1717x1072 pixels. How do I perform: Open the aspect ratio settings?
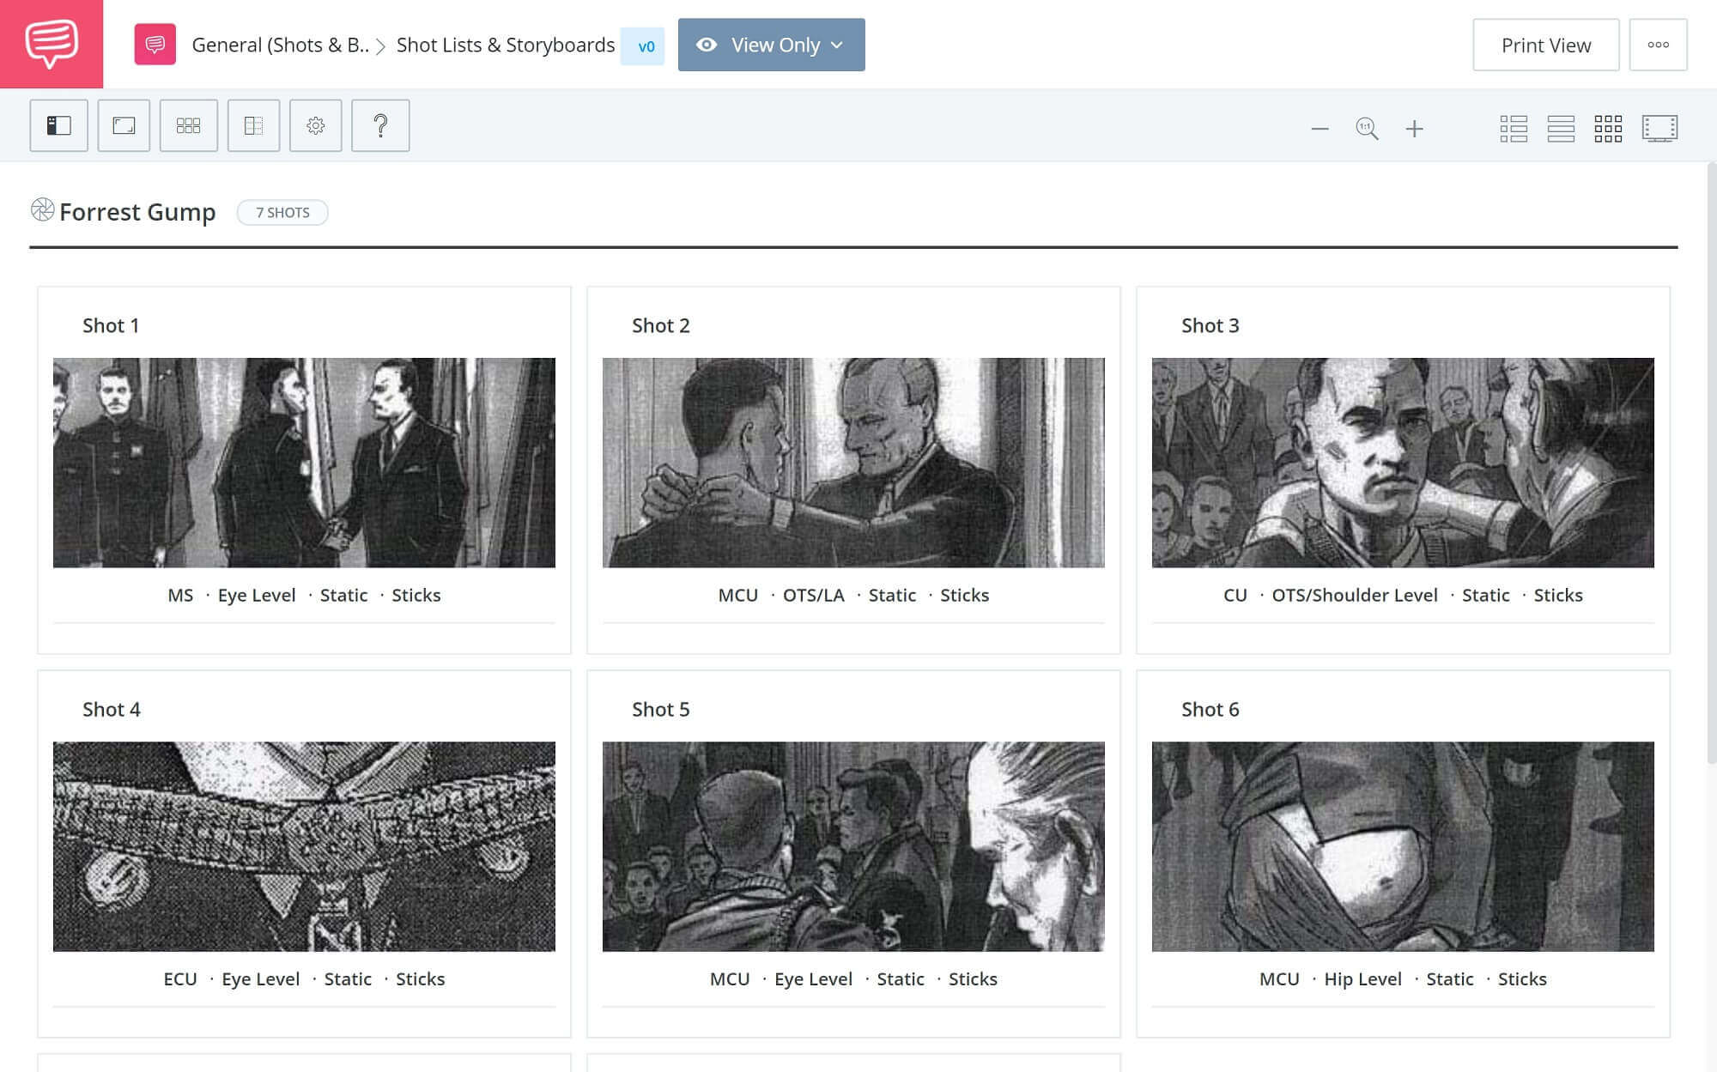pyautogui.click(x=124, y=125)
